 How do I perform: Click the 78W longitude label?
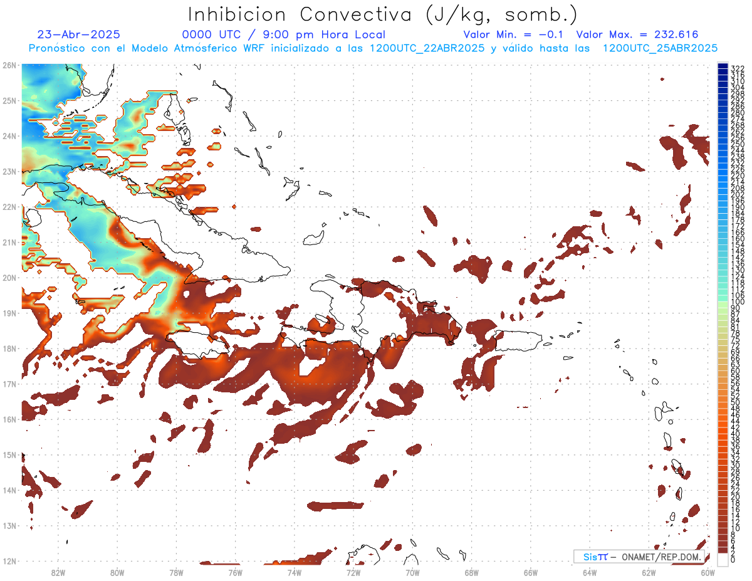(x=176, y=572)
